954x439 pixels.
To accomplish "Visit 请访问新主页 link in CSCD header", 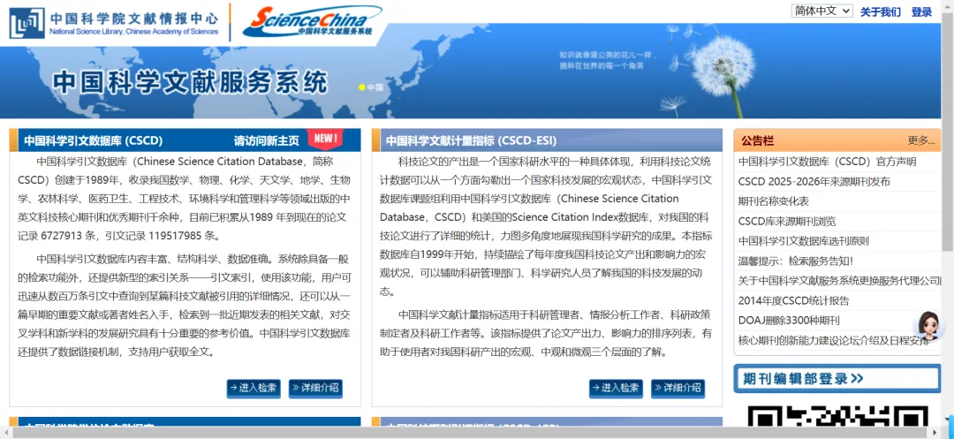I will (x=267, y=141).
